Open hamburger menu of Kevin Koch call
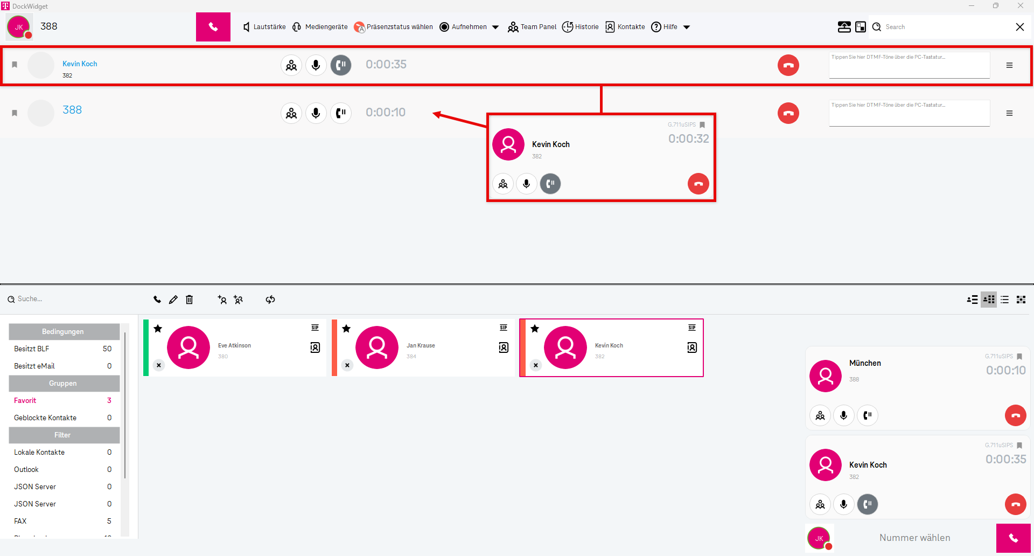The image size is (1034, 556). click(x=1009, y=65)
